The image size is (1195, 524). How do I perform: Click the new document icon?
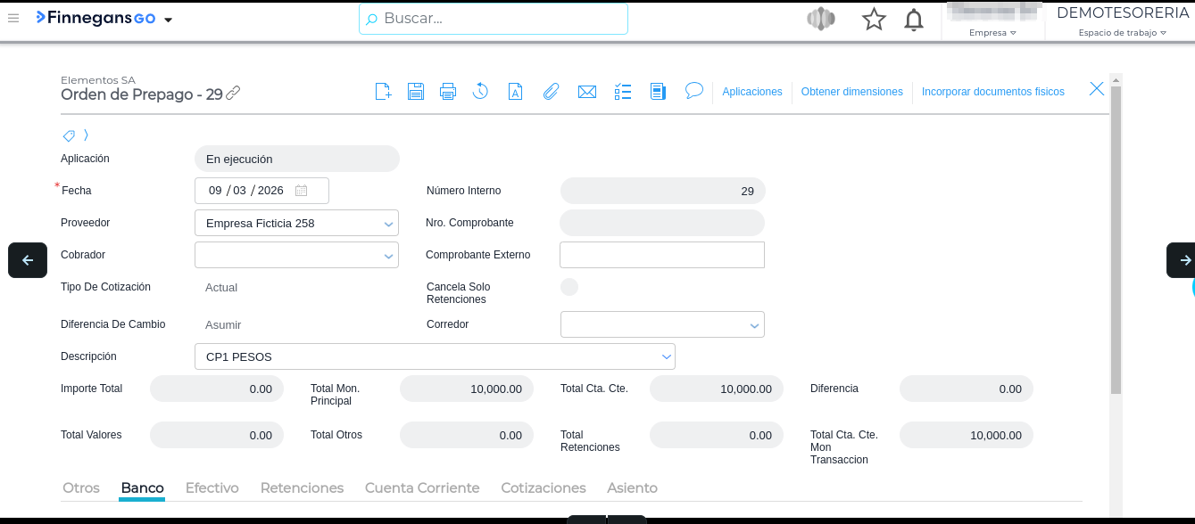pos(383,91)
